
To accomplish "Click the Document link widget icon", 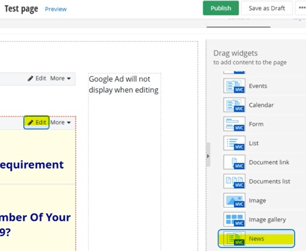I will pyautogui.click(x=234, y=162).
